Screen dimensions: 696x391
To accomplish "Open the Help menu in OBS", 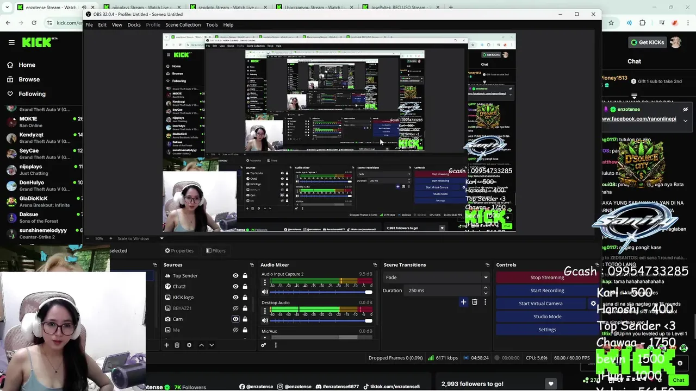I will click(228, 24).
